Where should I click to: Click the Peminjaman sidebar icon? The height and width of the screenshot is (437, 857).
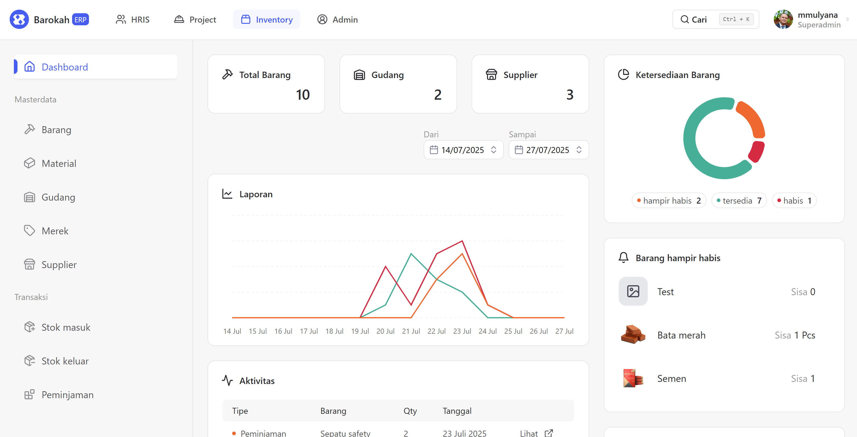click(29, 395)
